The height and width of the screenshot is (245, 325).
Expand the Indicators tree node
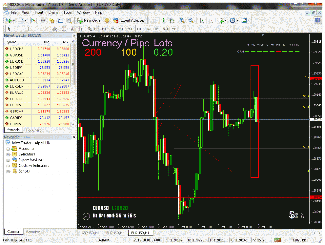(8, 154)
